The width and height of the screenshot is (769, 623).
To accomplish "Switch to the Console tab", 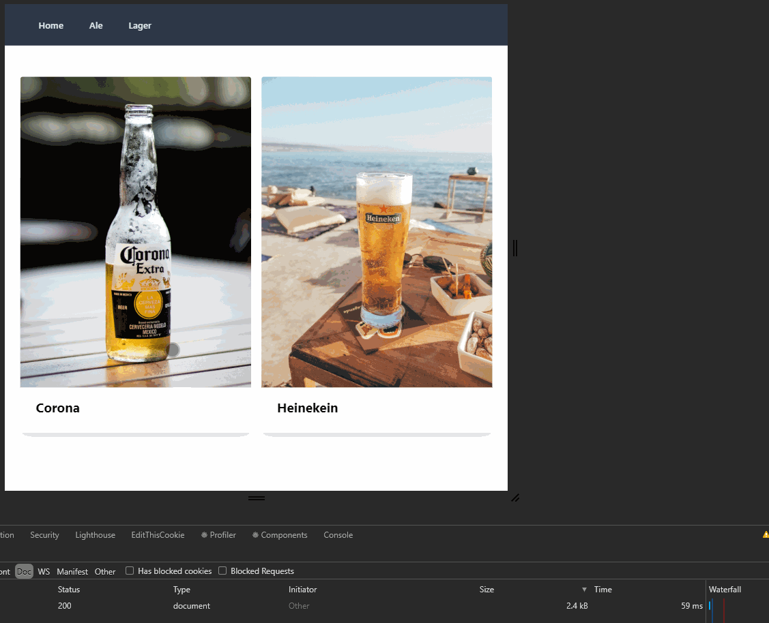I will (x=338, y=535).
